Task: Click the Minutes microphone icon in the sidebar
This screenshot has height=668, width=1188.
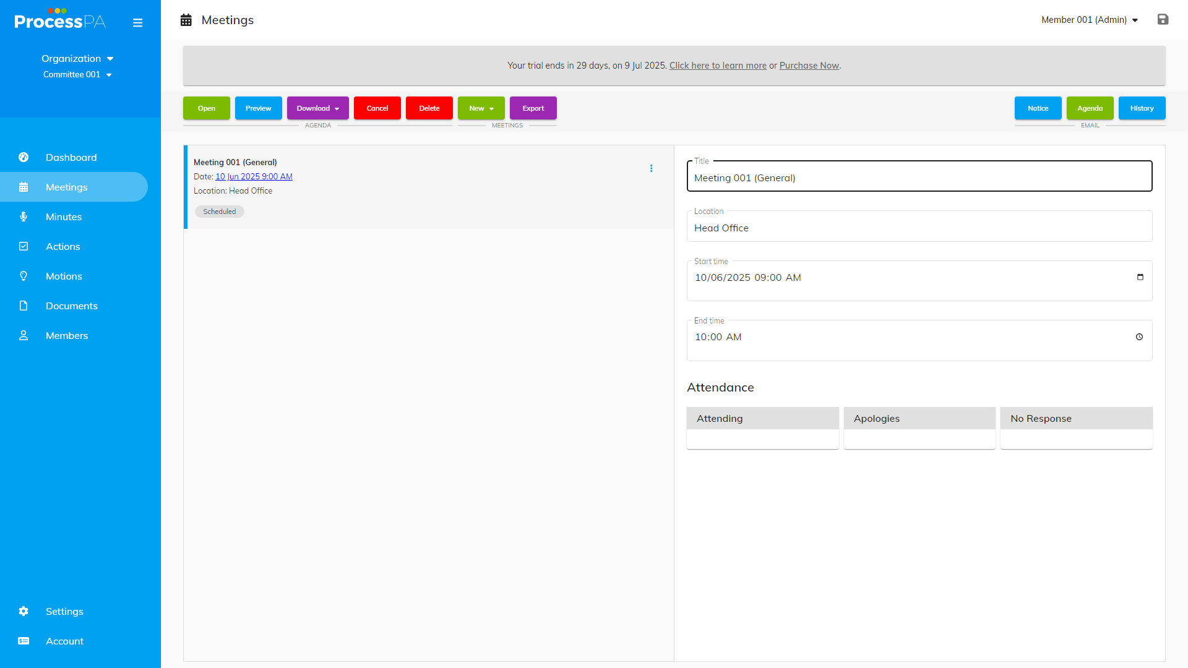Action: click(x=24, y=216)
